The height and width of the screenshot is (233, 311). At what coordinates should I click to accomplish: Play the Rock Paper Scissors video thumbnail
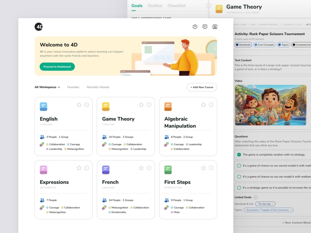(271, 105)
